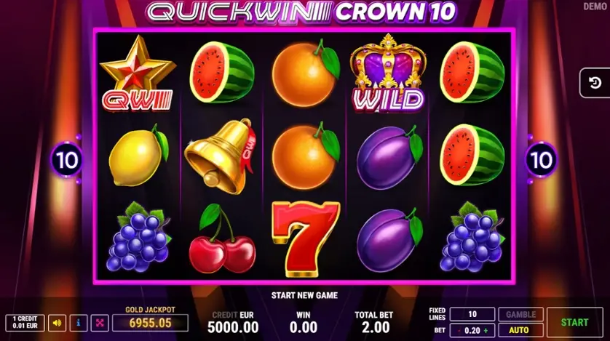Open game history clock icon
The width and height of the screenshot is (610, 341).
(x=595, y=83)
